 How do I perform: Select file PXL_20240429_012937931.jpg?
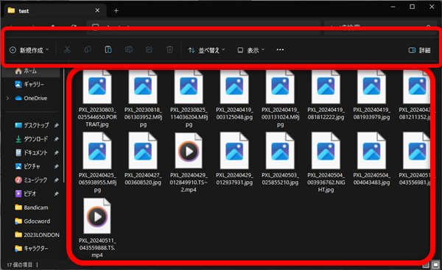click(234, 160)
